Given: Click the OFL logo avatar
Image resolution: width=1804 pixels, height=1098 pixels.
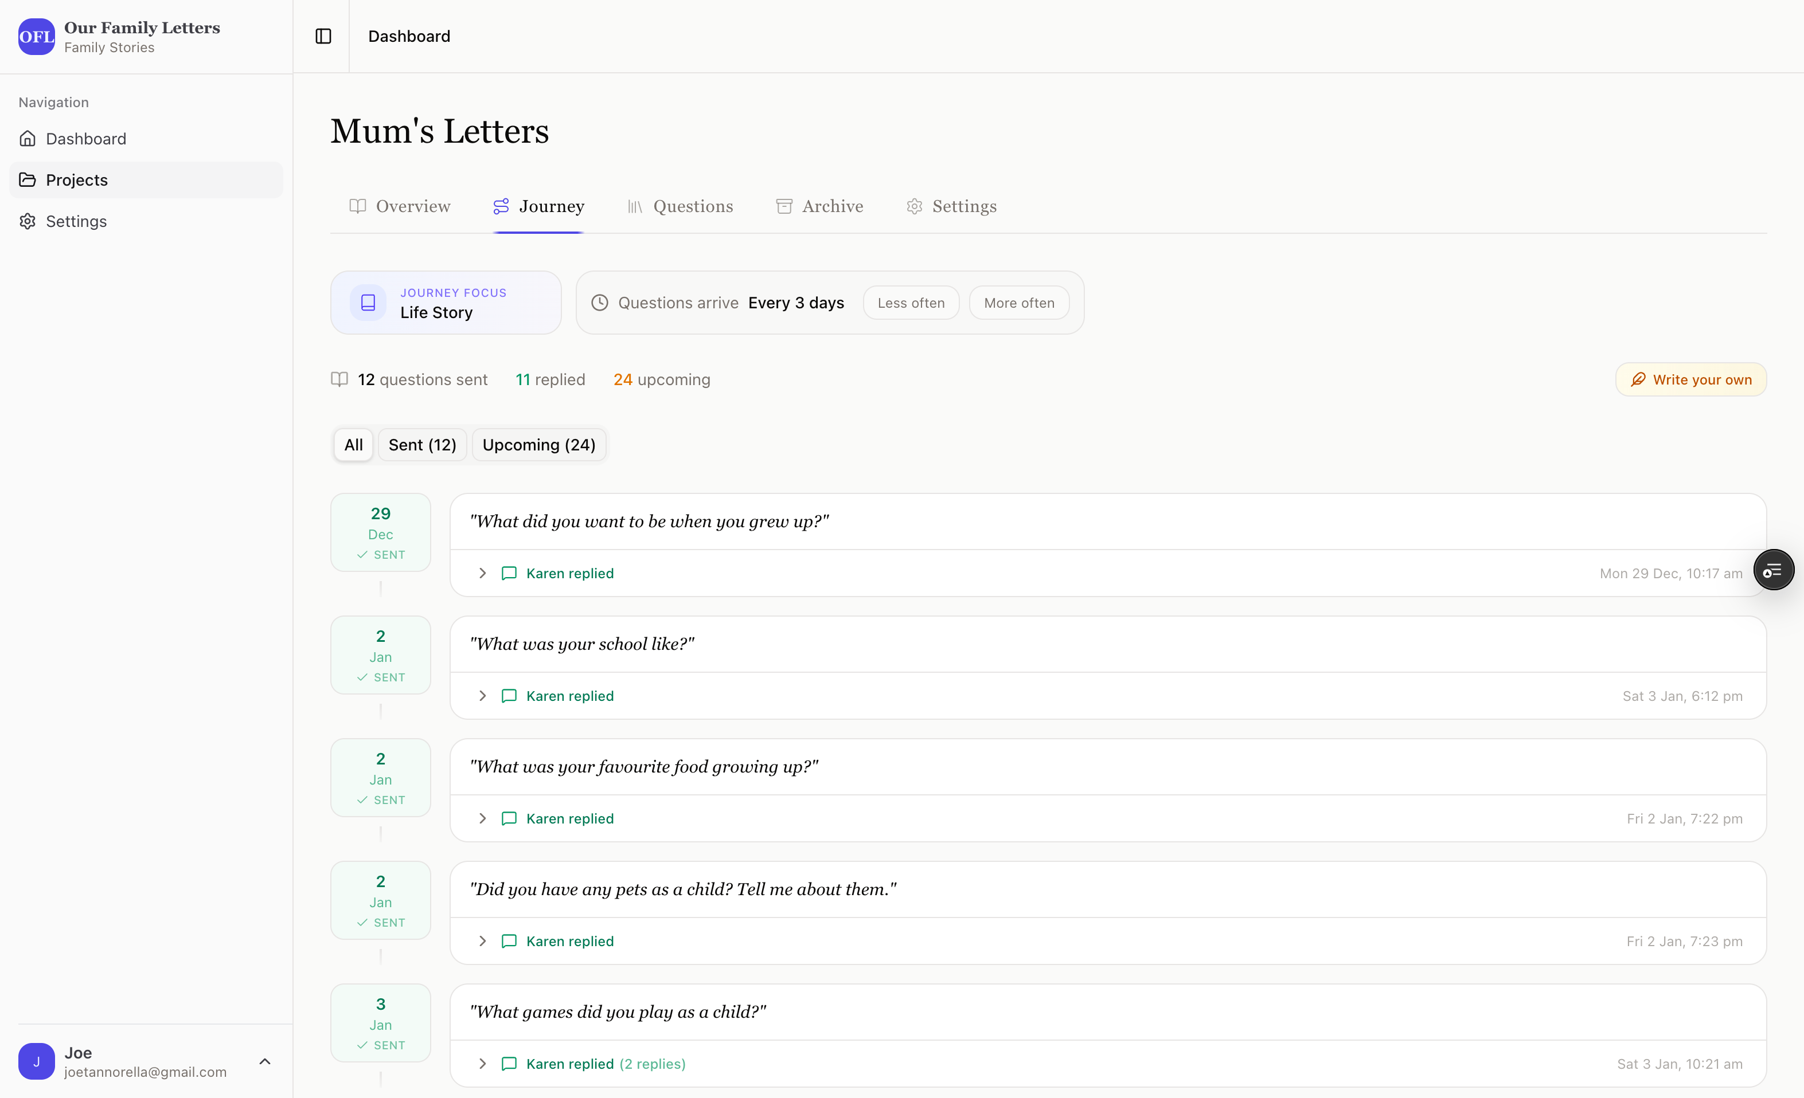Looking at the screenshot, I should pos(36,36).
